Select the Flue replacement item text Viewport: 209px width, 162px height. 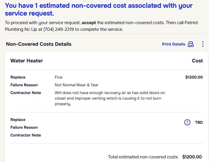point(59,77)
